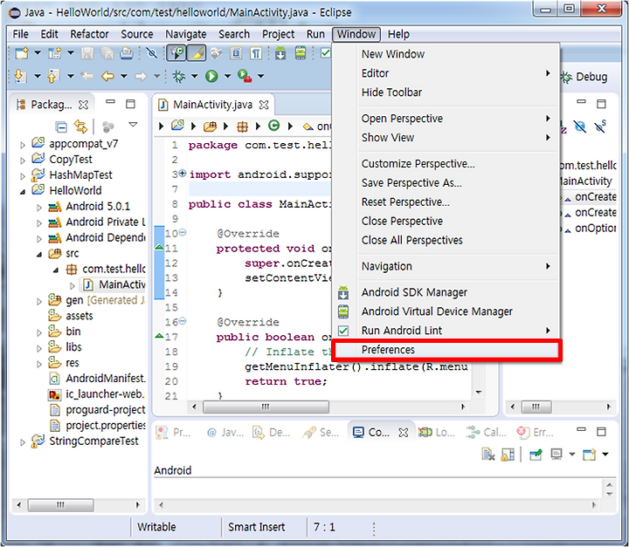Screen dimensions: 629x547
Task: Open the Navigation submenu
Action: click(x=447, y=266)
